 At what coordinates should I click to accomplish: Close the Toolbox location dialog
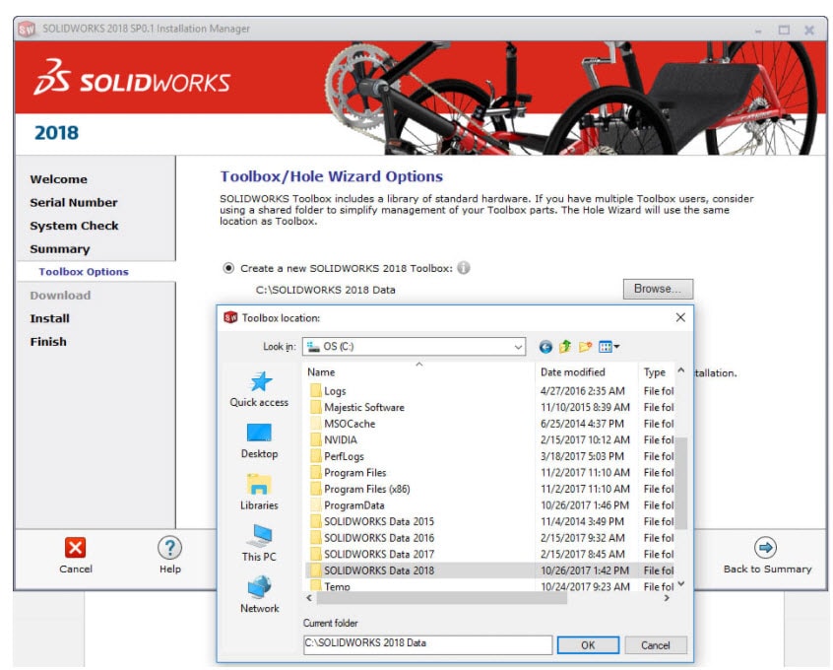[x=680, y=318]
